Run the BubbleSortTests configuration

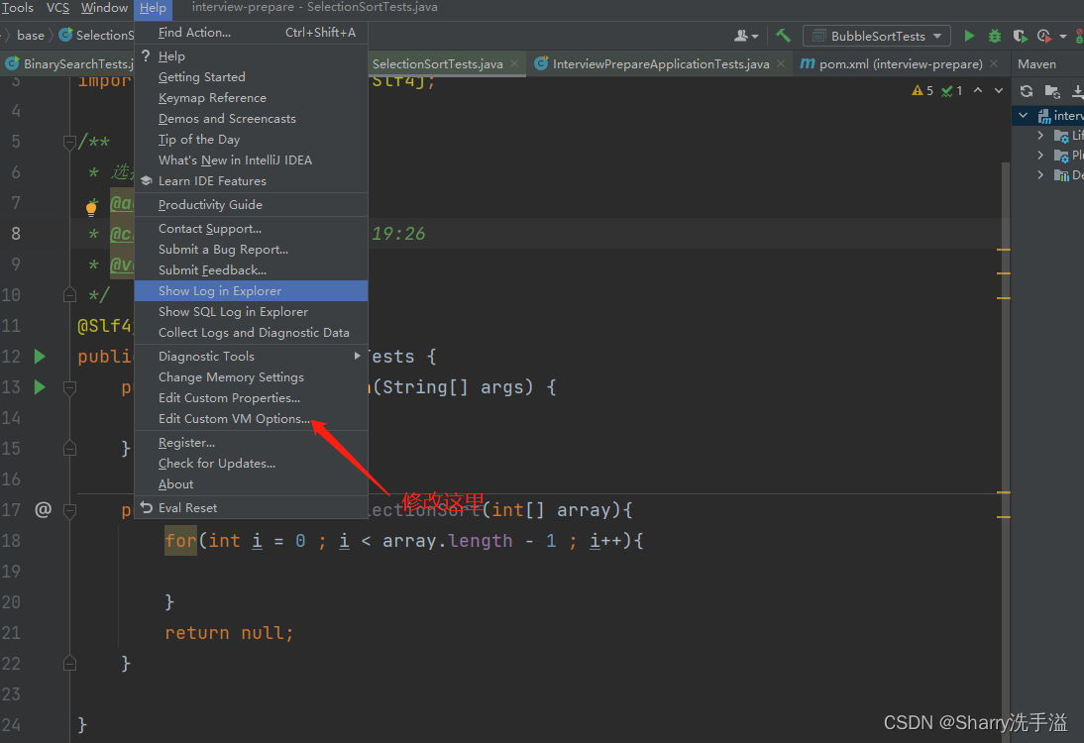[x=969, y=36]
